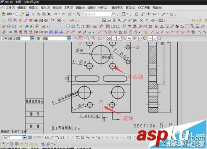Click the chain link icon in bottom toolbar
Viewport: 207px width, 149px height.
[48, 144]
